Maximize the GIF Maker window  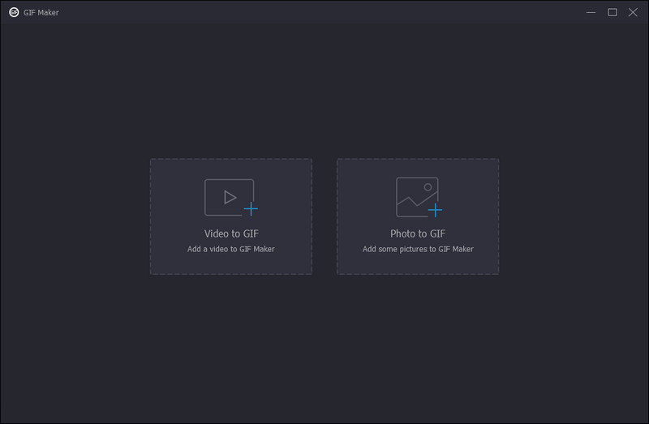[612, 12]
